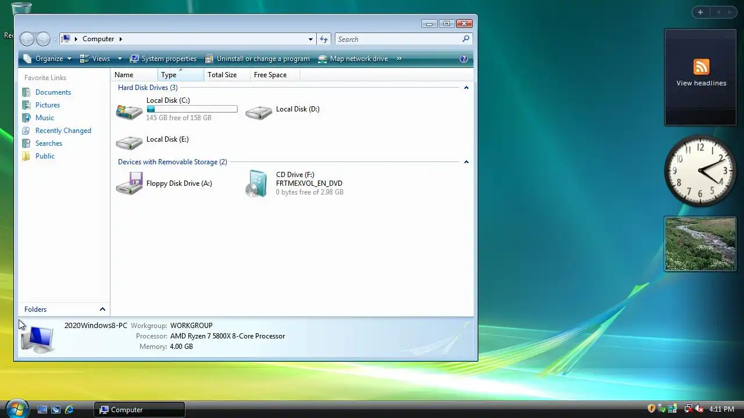Click the analog clock gadget
The height and width of the screenshot is (418, 744).
(x=700, y=171)
